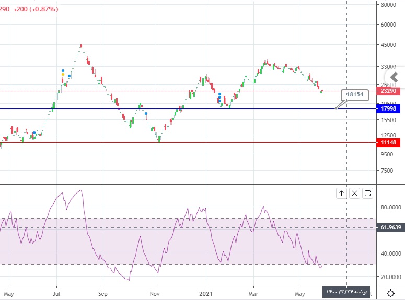Viewport: 405px width, 302px height.
Task: Select the red 11148 price line label
Action: tap(388, 142)
